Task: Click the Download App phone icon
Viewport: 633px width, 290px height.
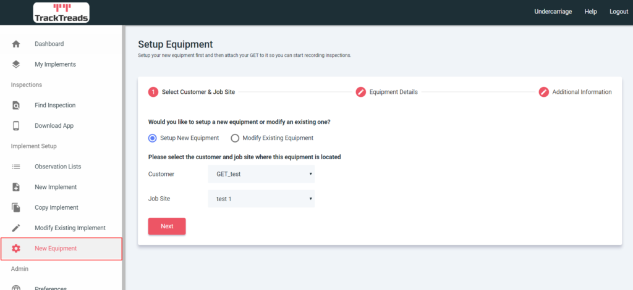Action: click(16, 126)
